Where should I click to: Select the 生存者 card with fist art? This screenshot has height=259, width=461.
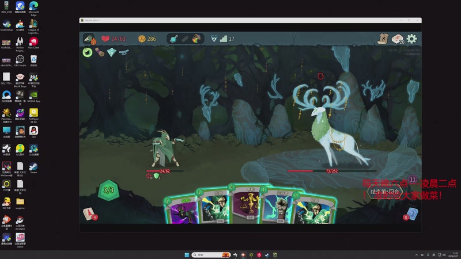[279, 206]
